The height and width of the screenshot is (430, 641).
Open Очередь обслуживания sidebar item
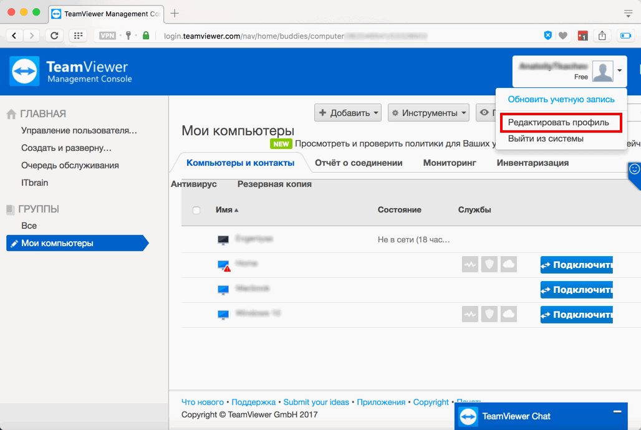(x=70, y=166)
